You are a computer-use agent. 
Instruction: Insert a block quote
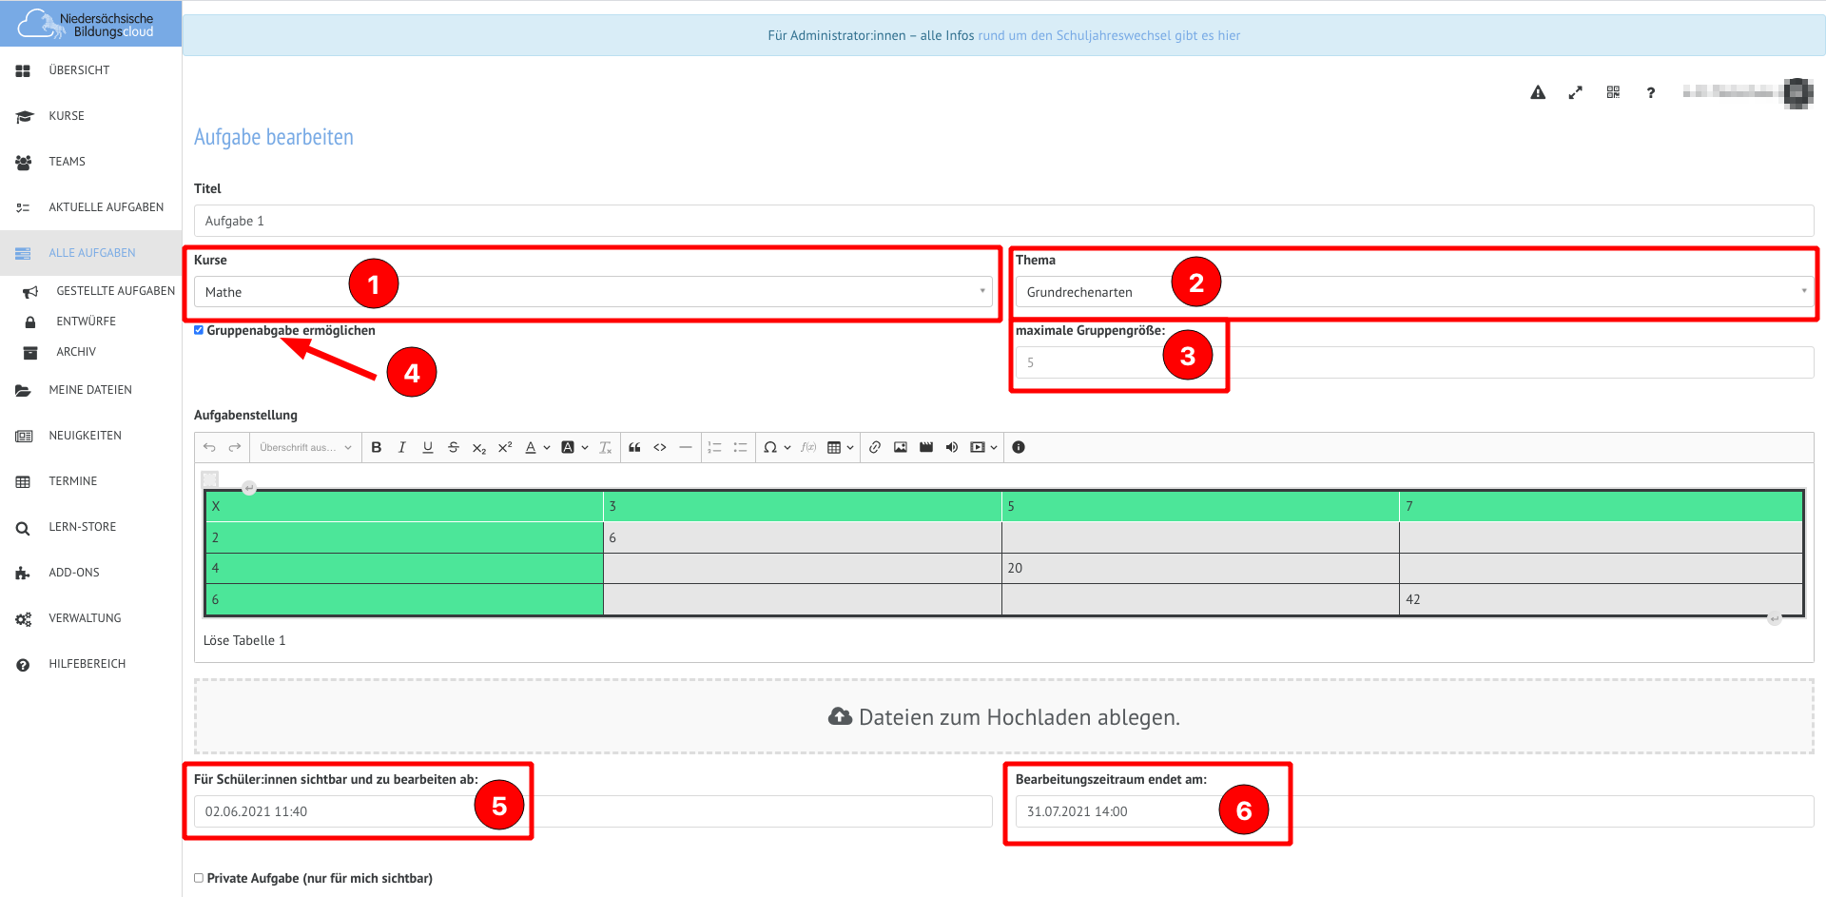click(x=634, y=447)
